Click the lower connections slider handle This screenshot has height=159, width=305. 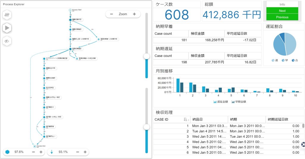[146, 127]
